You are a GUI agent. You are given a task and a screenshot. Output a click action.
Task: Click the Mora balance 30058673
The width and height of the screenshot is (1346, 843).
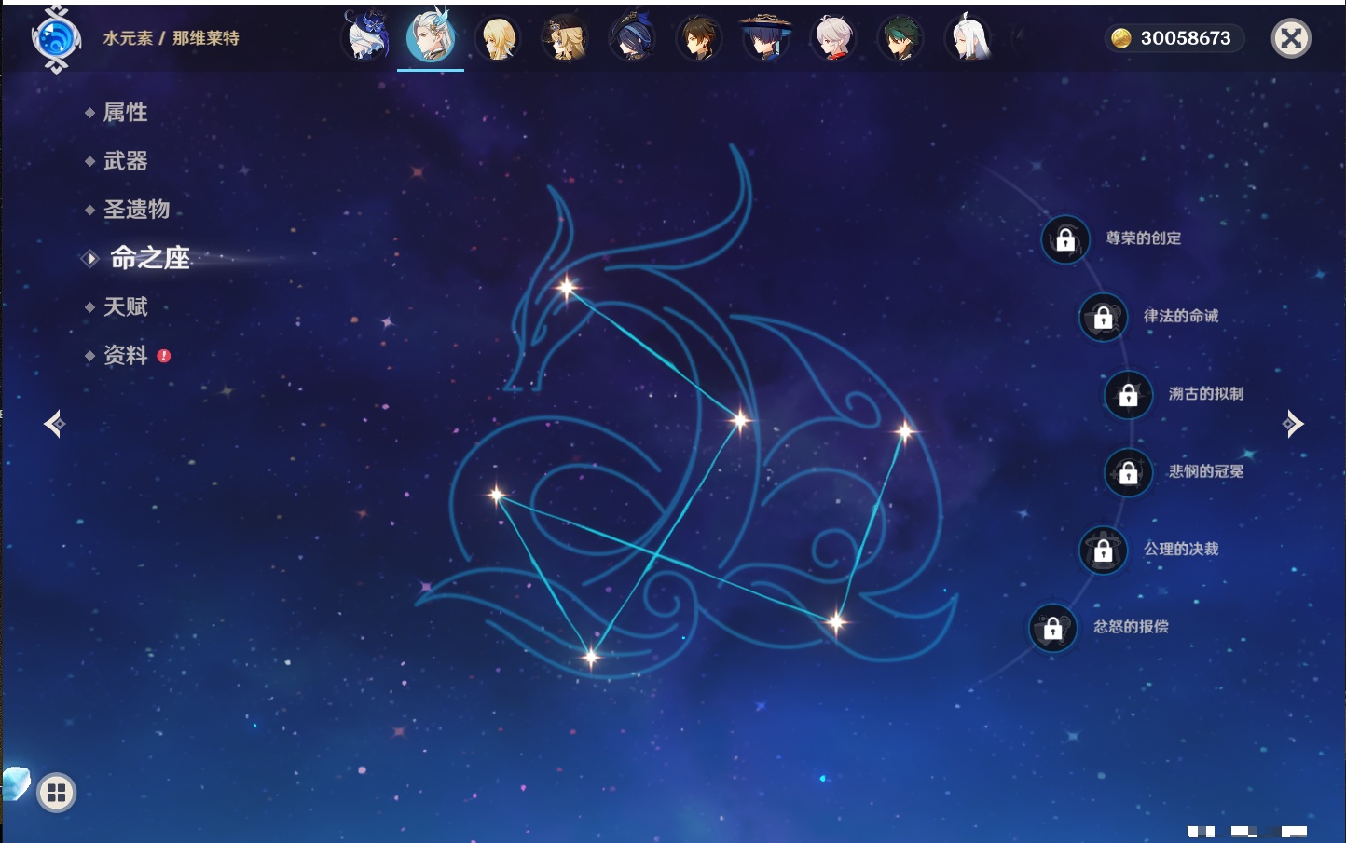coord(1186,38)
